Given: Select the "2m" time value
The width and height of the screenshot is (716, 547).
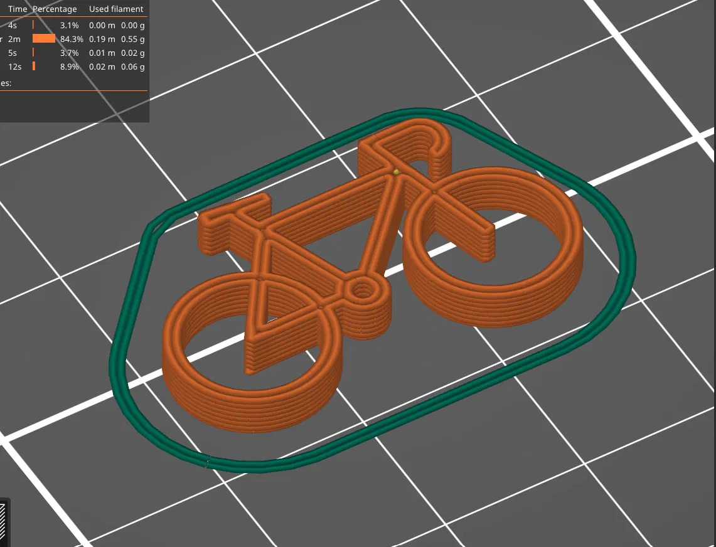Looking at the screenshot, I should point(14,40).
